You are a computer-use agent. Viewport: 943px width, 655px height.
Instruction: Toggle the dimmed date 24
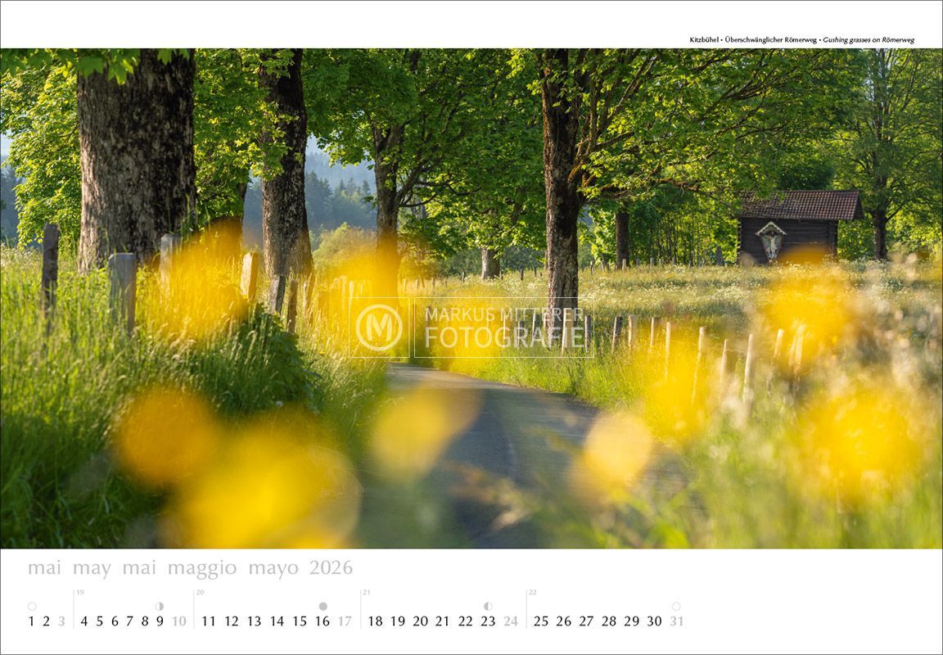(510, 621)
